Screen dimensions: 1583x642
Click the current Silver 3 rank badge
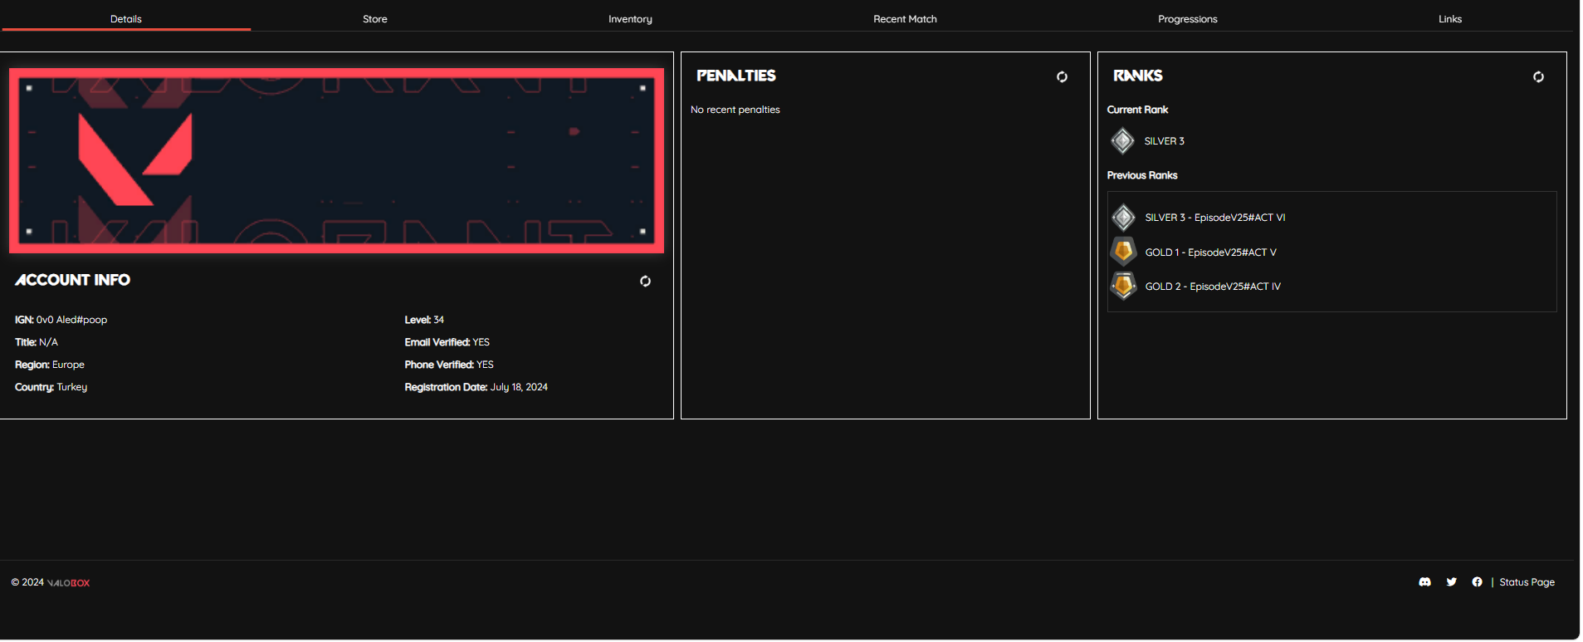[x=1122, y=141]
